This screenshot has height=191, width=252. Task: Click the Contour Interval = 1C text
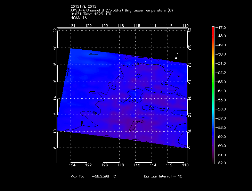[x=163, y=176]
